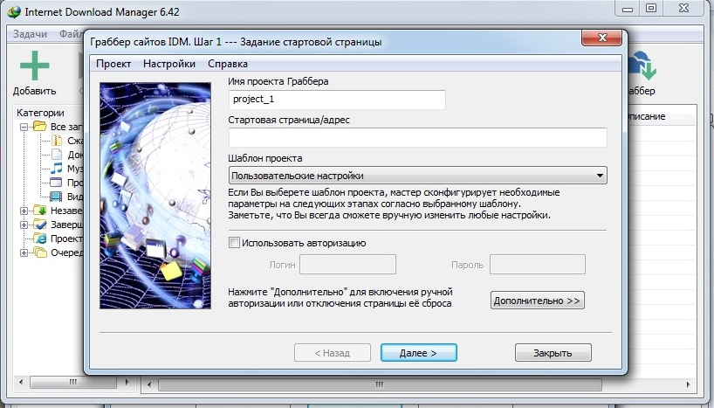Click the IDM globe icon in title bar

[x=14, y=12]
